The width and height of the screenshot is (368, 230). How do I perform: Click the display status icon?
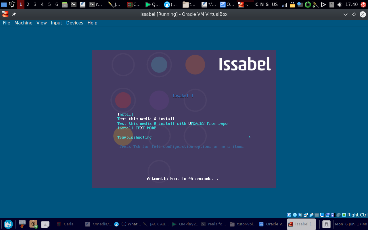[x=322, y=215]
